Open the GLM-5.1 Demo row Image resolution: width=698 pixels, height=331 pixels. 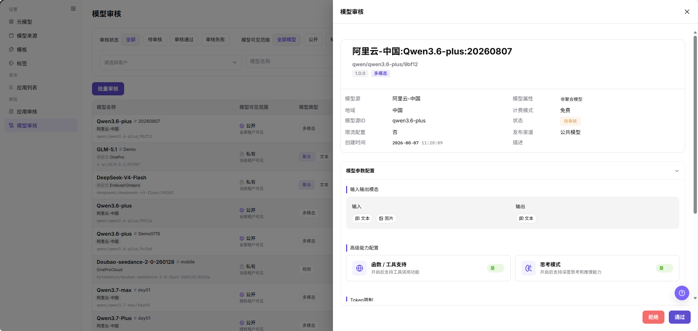212,157
